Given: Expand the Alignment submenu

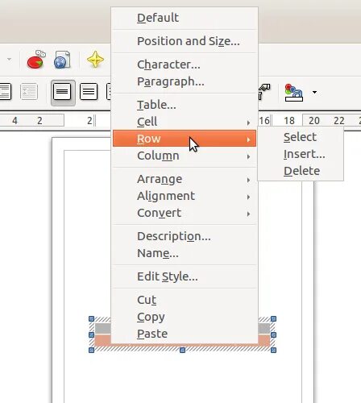Looking at the screenshot, I should [185, 196].
